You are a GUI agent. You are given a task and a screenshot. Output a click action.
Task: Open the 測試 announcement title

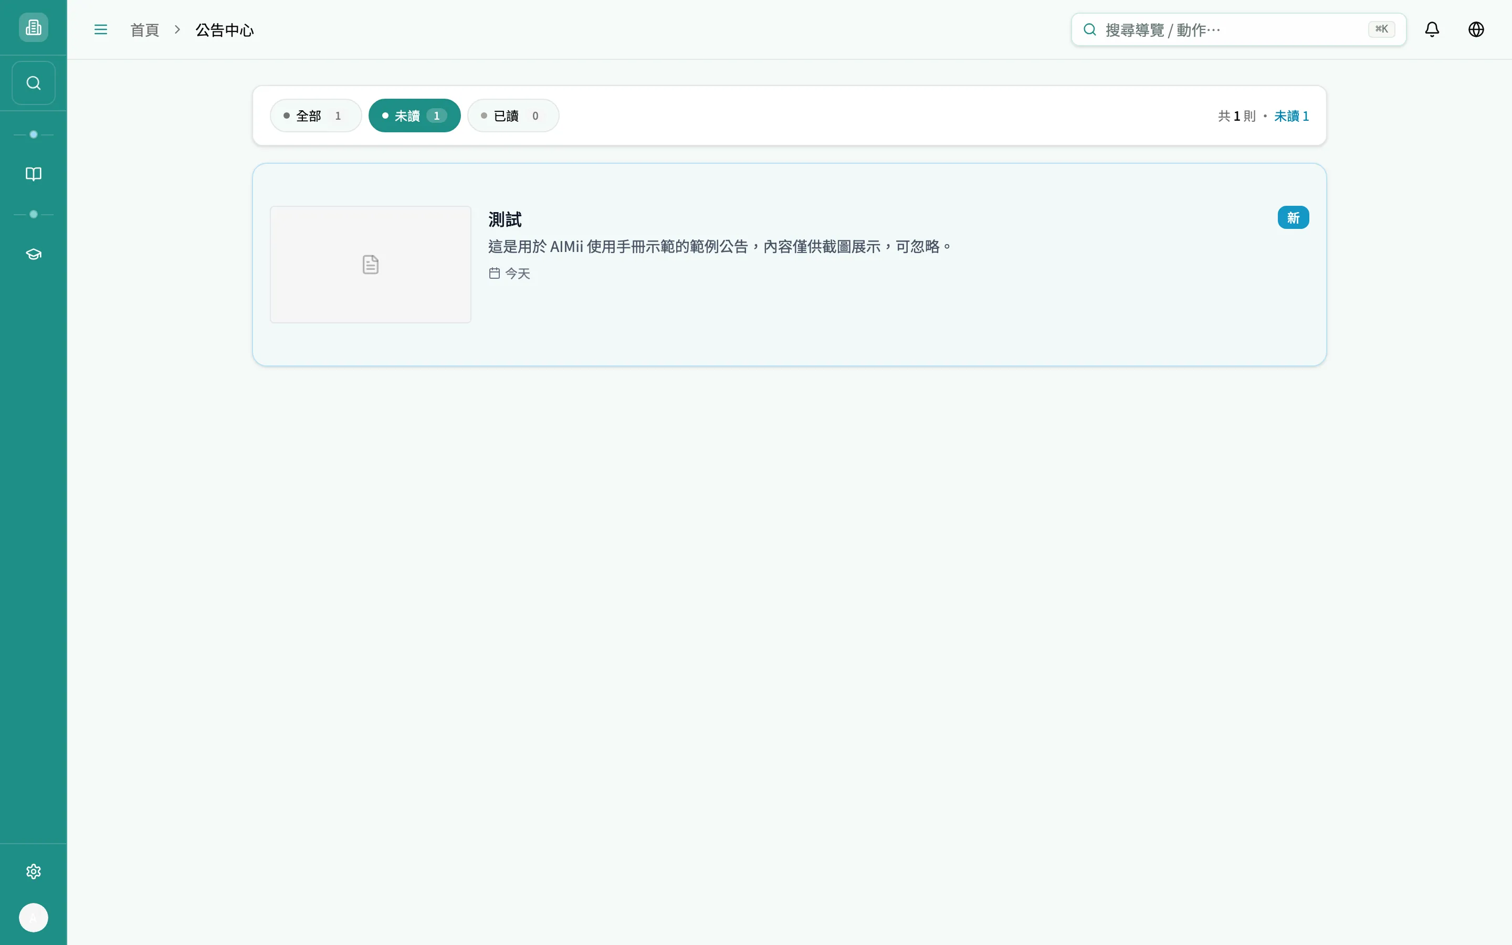(505, 219)
